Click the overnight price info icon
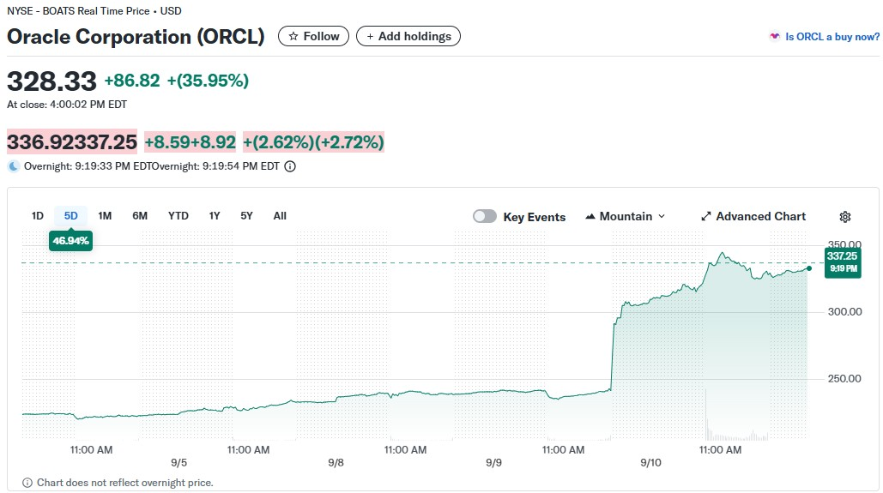 click(290, 166)
